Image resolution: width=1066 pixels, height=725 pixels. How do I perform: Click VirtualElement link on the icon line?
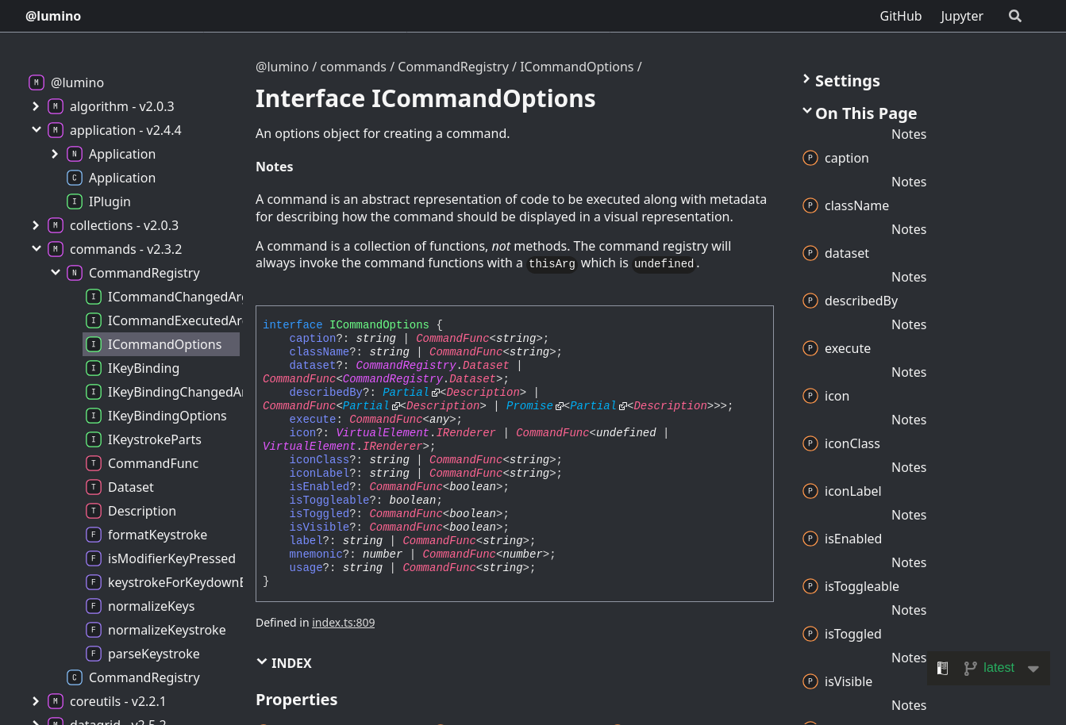coord(383,433)
